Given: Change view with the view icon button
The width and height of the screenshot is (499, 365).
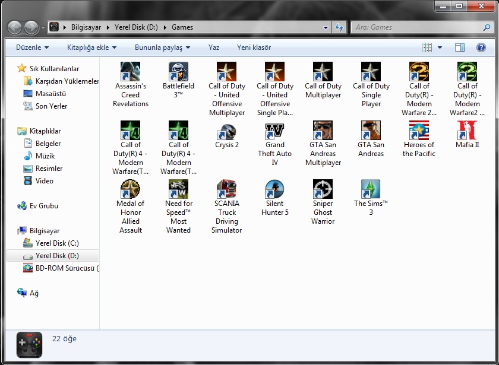Looking at the screenshot, I should click(x=427, y=47).
